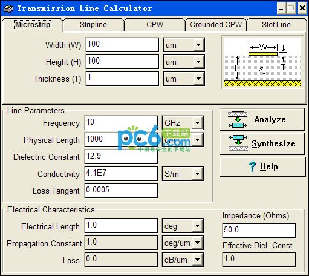The width and height of the screenshot is (309, 276).
Task: Click the 'Line Parameters' group label
Action: point(36,111)
